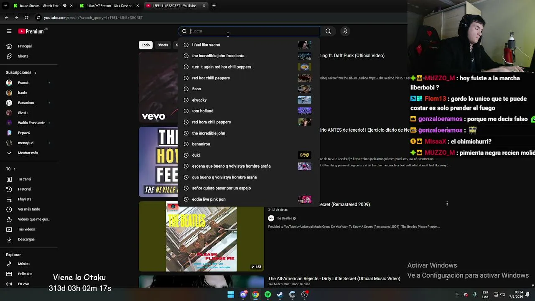Click the search magnifier button beside search box

click(x=328, y=31)
